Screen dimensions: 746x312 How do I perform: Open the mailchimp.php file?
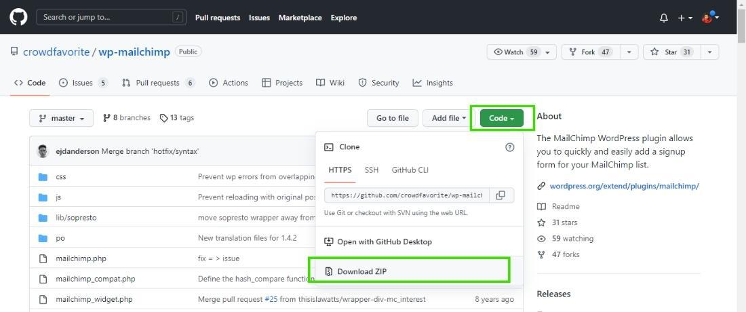coord(81,258)
